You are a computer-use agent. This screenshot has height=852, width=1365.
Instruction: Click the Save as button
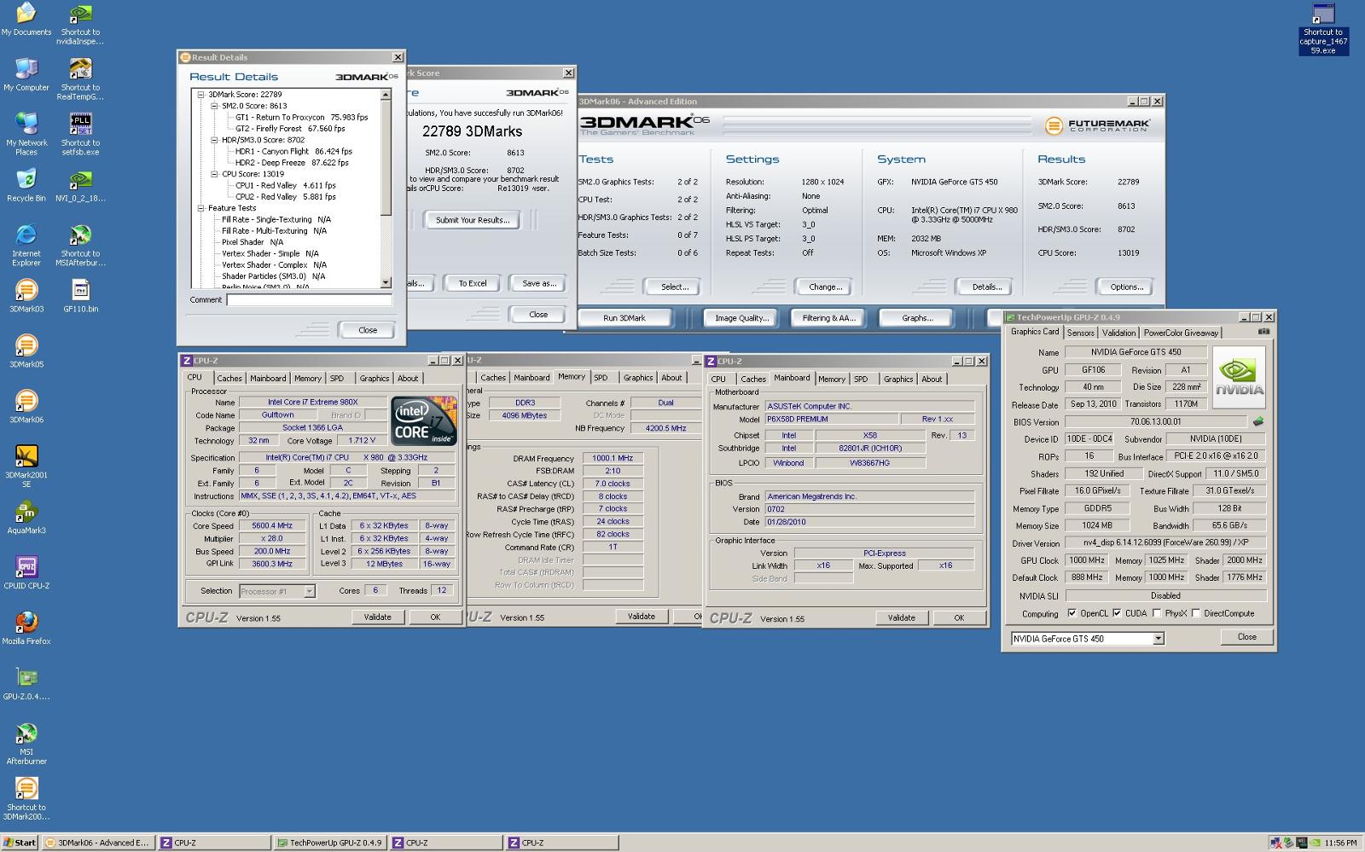538,283
